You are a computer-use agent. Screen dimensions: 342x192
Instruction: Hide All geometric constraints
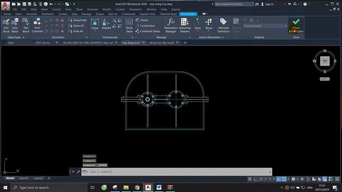pos(76,31)
